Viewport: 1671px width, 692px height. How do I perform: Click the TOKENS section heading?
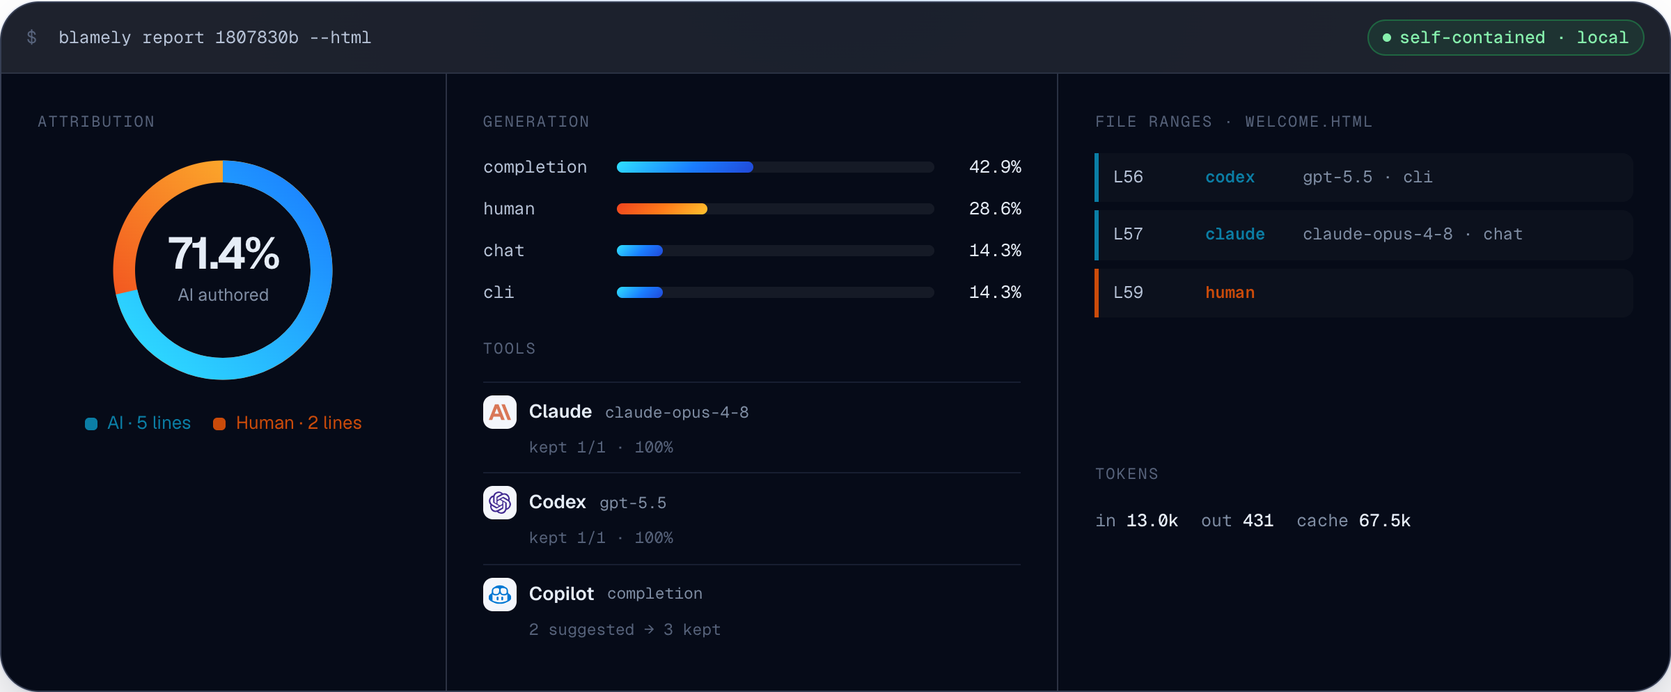1127,474
